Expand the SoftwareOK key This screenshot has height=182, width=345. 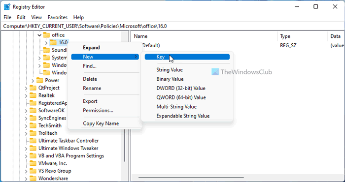(26, 111)
